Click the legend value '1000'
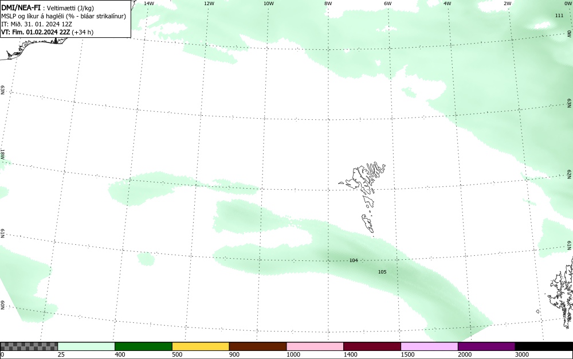 [x=293, y=354]
